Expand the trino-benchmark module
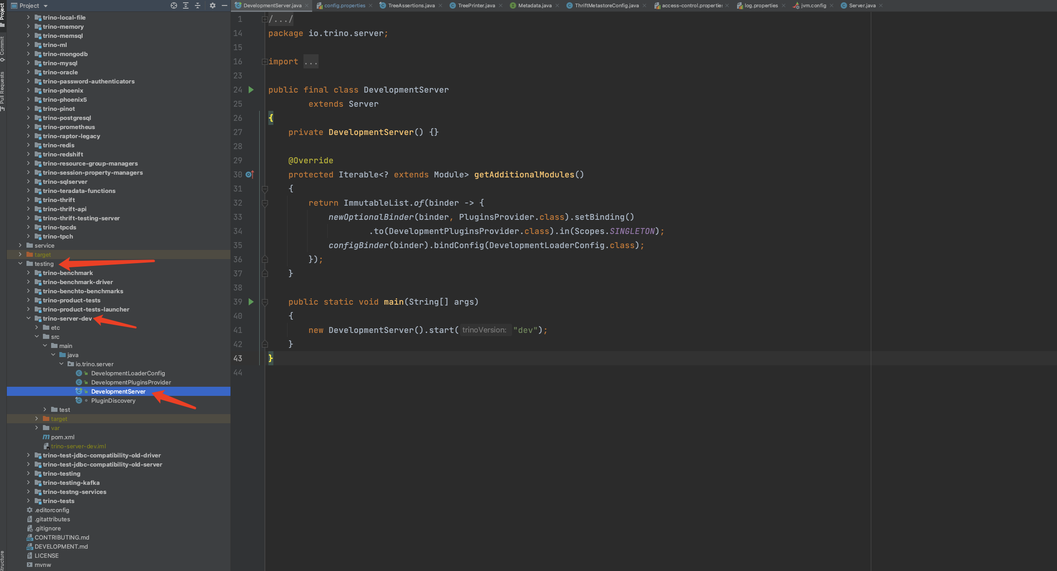This screenshot has width=1057, height=571. [28, 273]
